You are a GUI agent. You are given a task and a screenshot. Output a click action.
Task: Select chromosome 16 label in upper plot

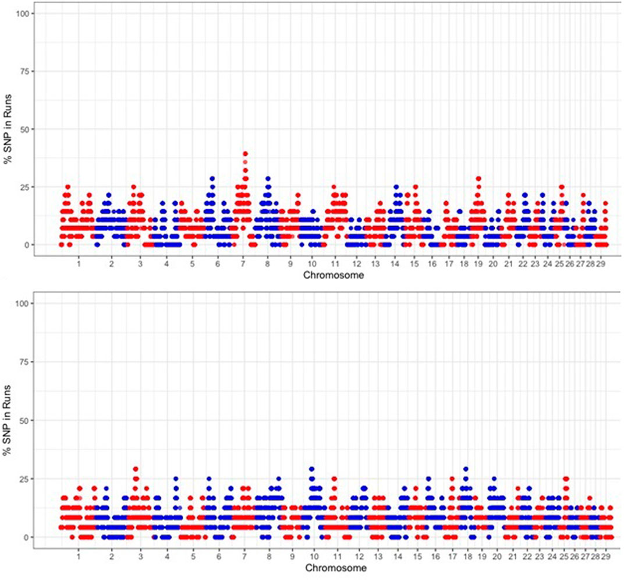432,263
